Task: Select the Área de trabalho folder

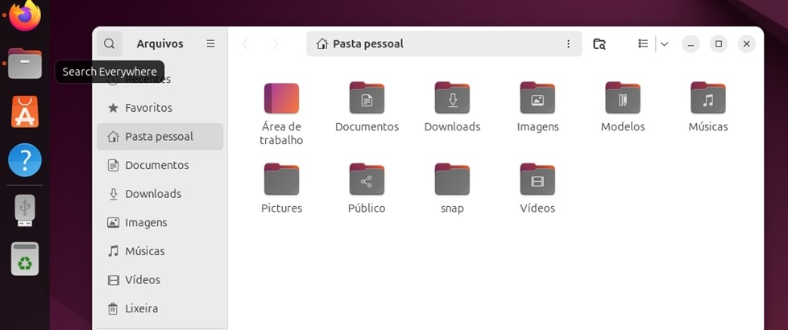Action: tap(281, 98)
